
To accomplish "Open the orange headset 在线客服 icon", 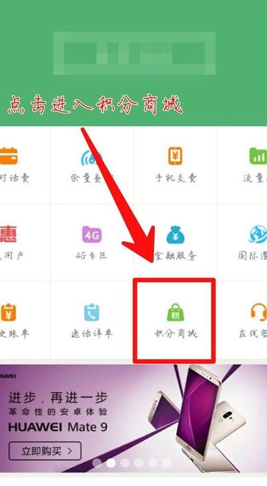I will [259, 312].
